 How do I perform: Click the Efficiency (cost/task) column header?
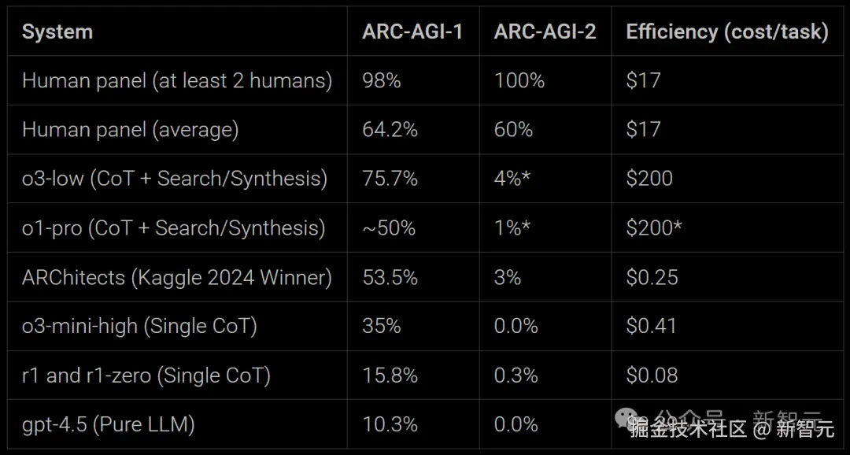point(726,32)
